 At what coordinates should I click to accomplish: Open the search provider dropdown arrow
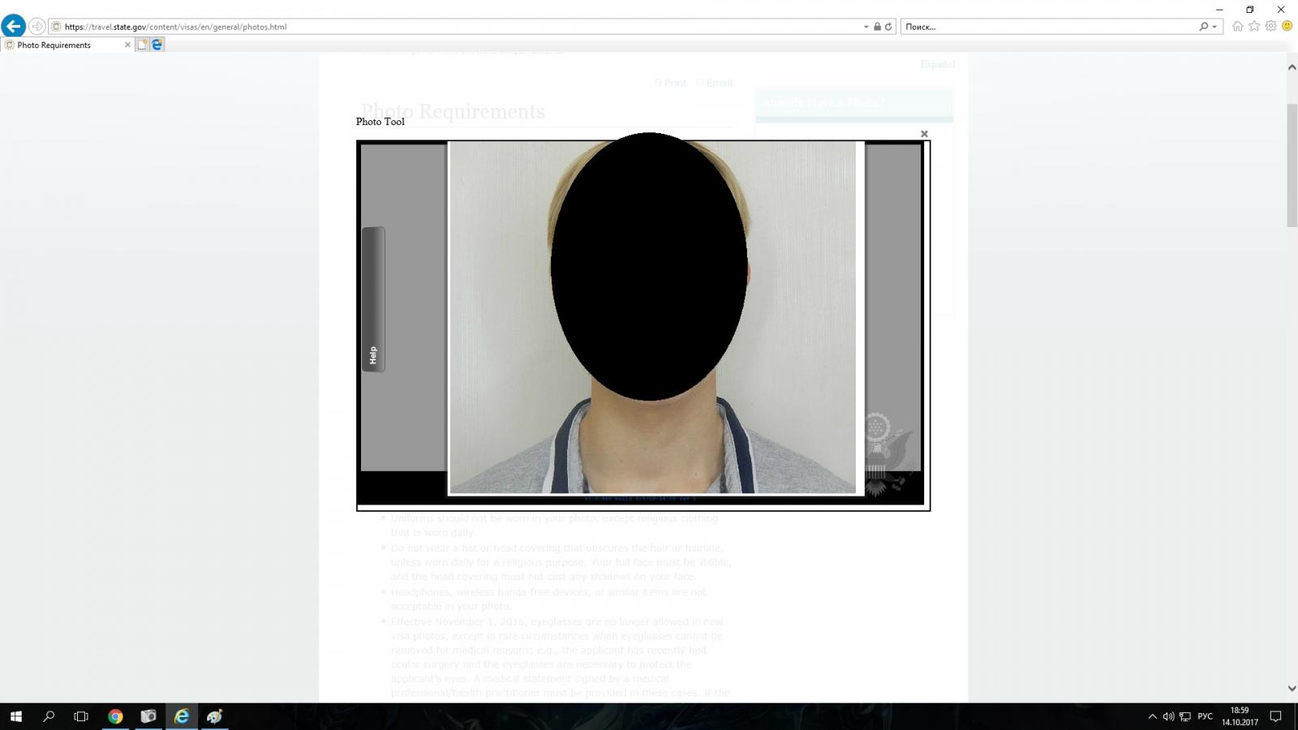pos(1214,27)
